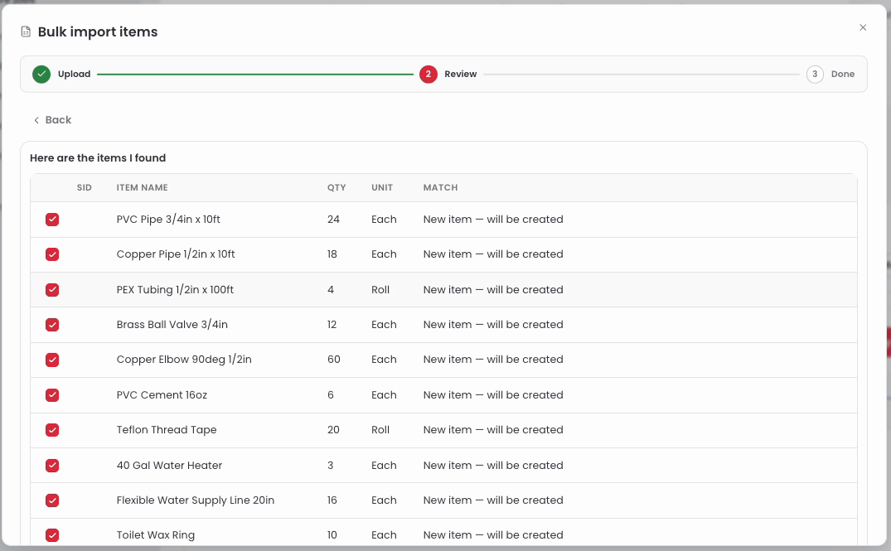Deselect the Teflon Thread Tape checkbox
Viewport: 891px width, 551px height.
coord(52,430)
